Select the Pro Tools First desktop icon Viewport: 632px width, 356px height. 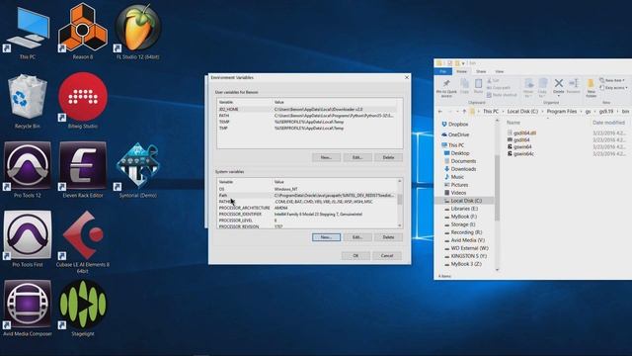point(28,238)
